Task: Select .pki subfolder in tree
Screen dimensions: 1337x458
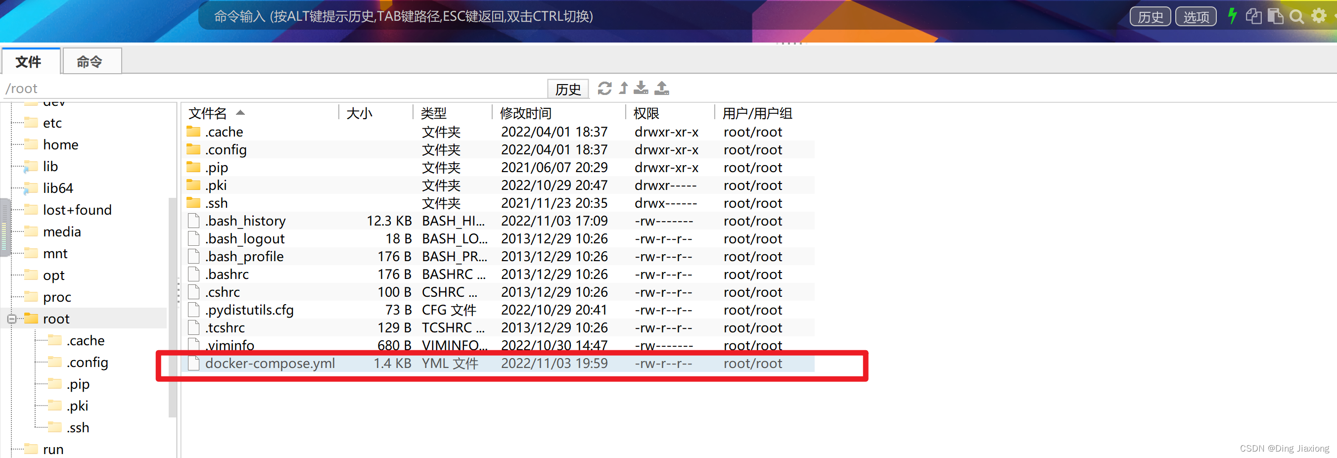Action: (77, 406)
